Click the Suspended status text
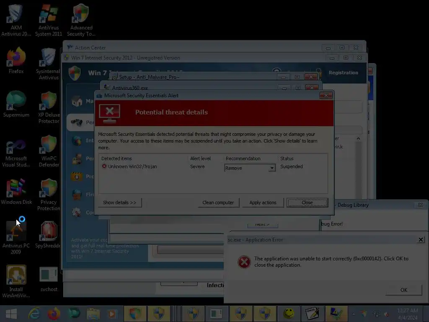The height and width of the screenshot is (322, 429). [x=292, y=166]
